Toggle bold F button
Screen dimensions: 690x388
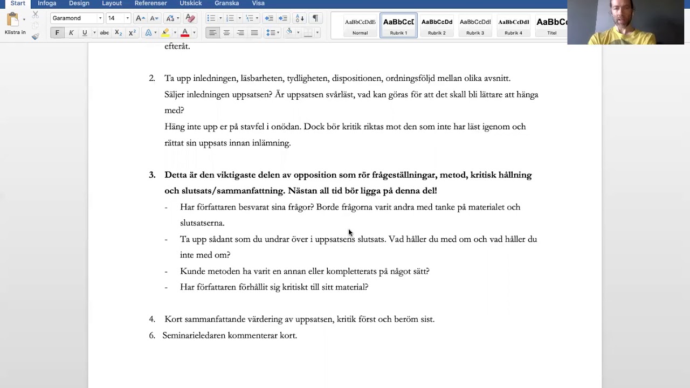pyautogui.click(x=57, y=33)
